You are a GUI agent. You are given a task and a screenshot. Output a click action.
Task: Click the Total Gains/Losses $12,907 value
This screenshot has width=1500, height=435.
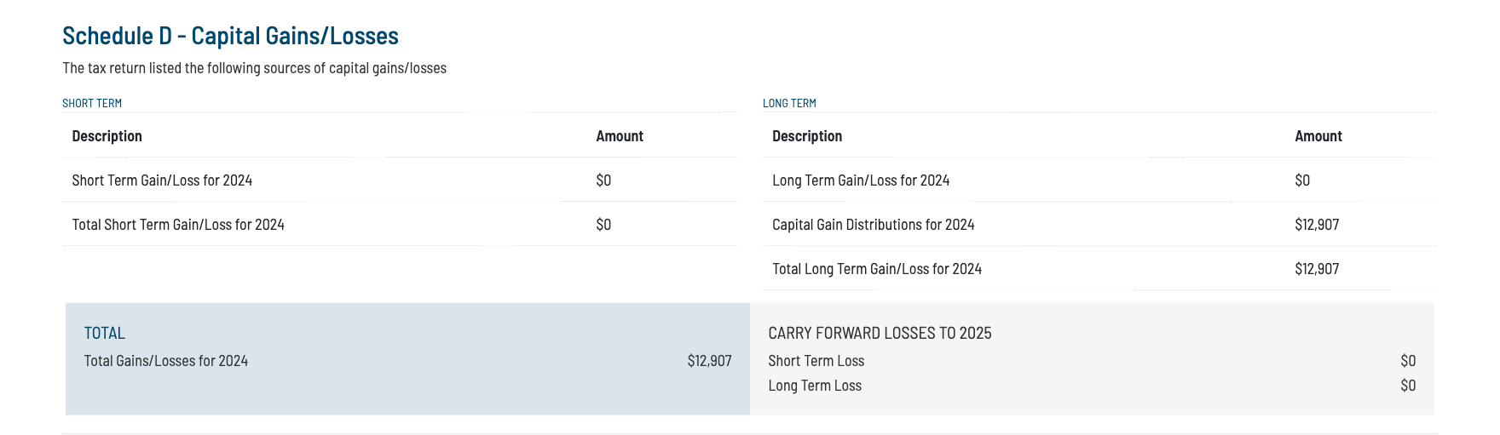point(709,361)
